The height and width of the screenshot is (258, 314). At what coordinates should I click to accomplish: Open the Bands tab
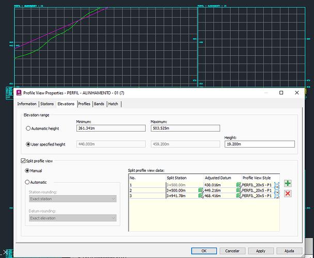pos(99,104)
